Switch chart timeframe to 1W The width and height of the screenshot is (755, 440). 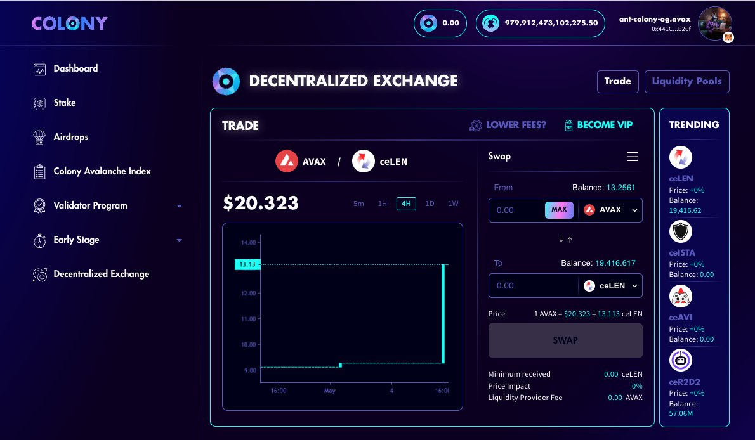453,204
